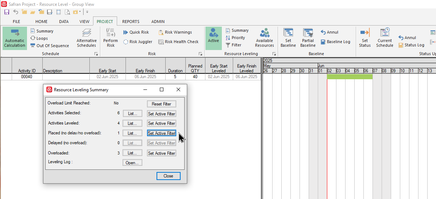The height and width of the screenshot is (199, 436).
Task: Run Quick Risk
Action: (x=136, y=32)
